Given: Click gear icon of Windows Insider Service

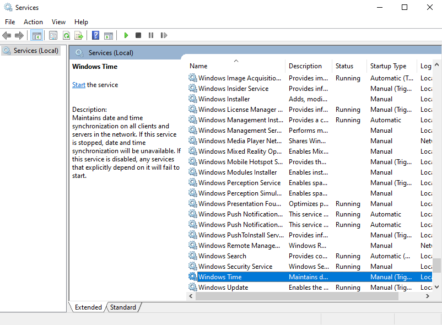Looking at the screenshot, I should coord(193,89).
